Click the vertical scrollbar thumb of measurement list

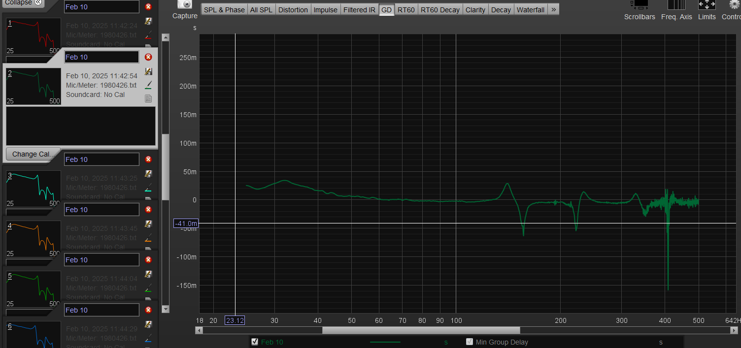[x=166, y=167]
